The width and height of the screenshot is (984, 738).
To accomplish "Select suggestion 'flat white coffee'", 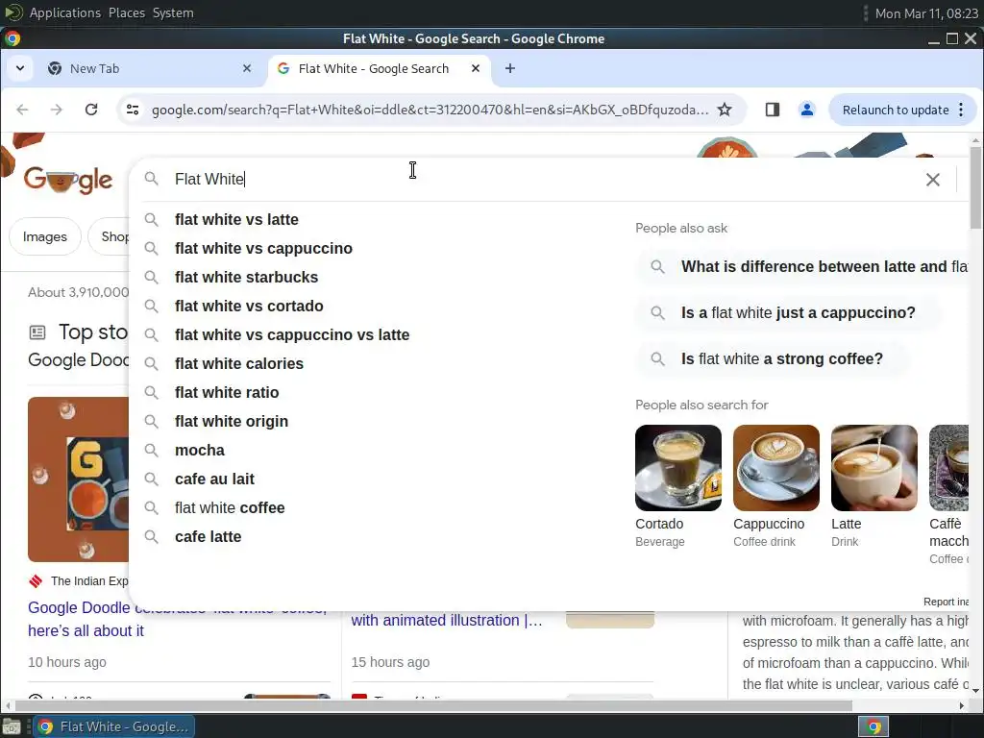I will point(230,508).
